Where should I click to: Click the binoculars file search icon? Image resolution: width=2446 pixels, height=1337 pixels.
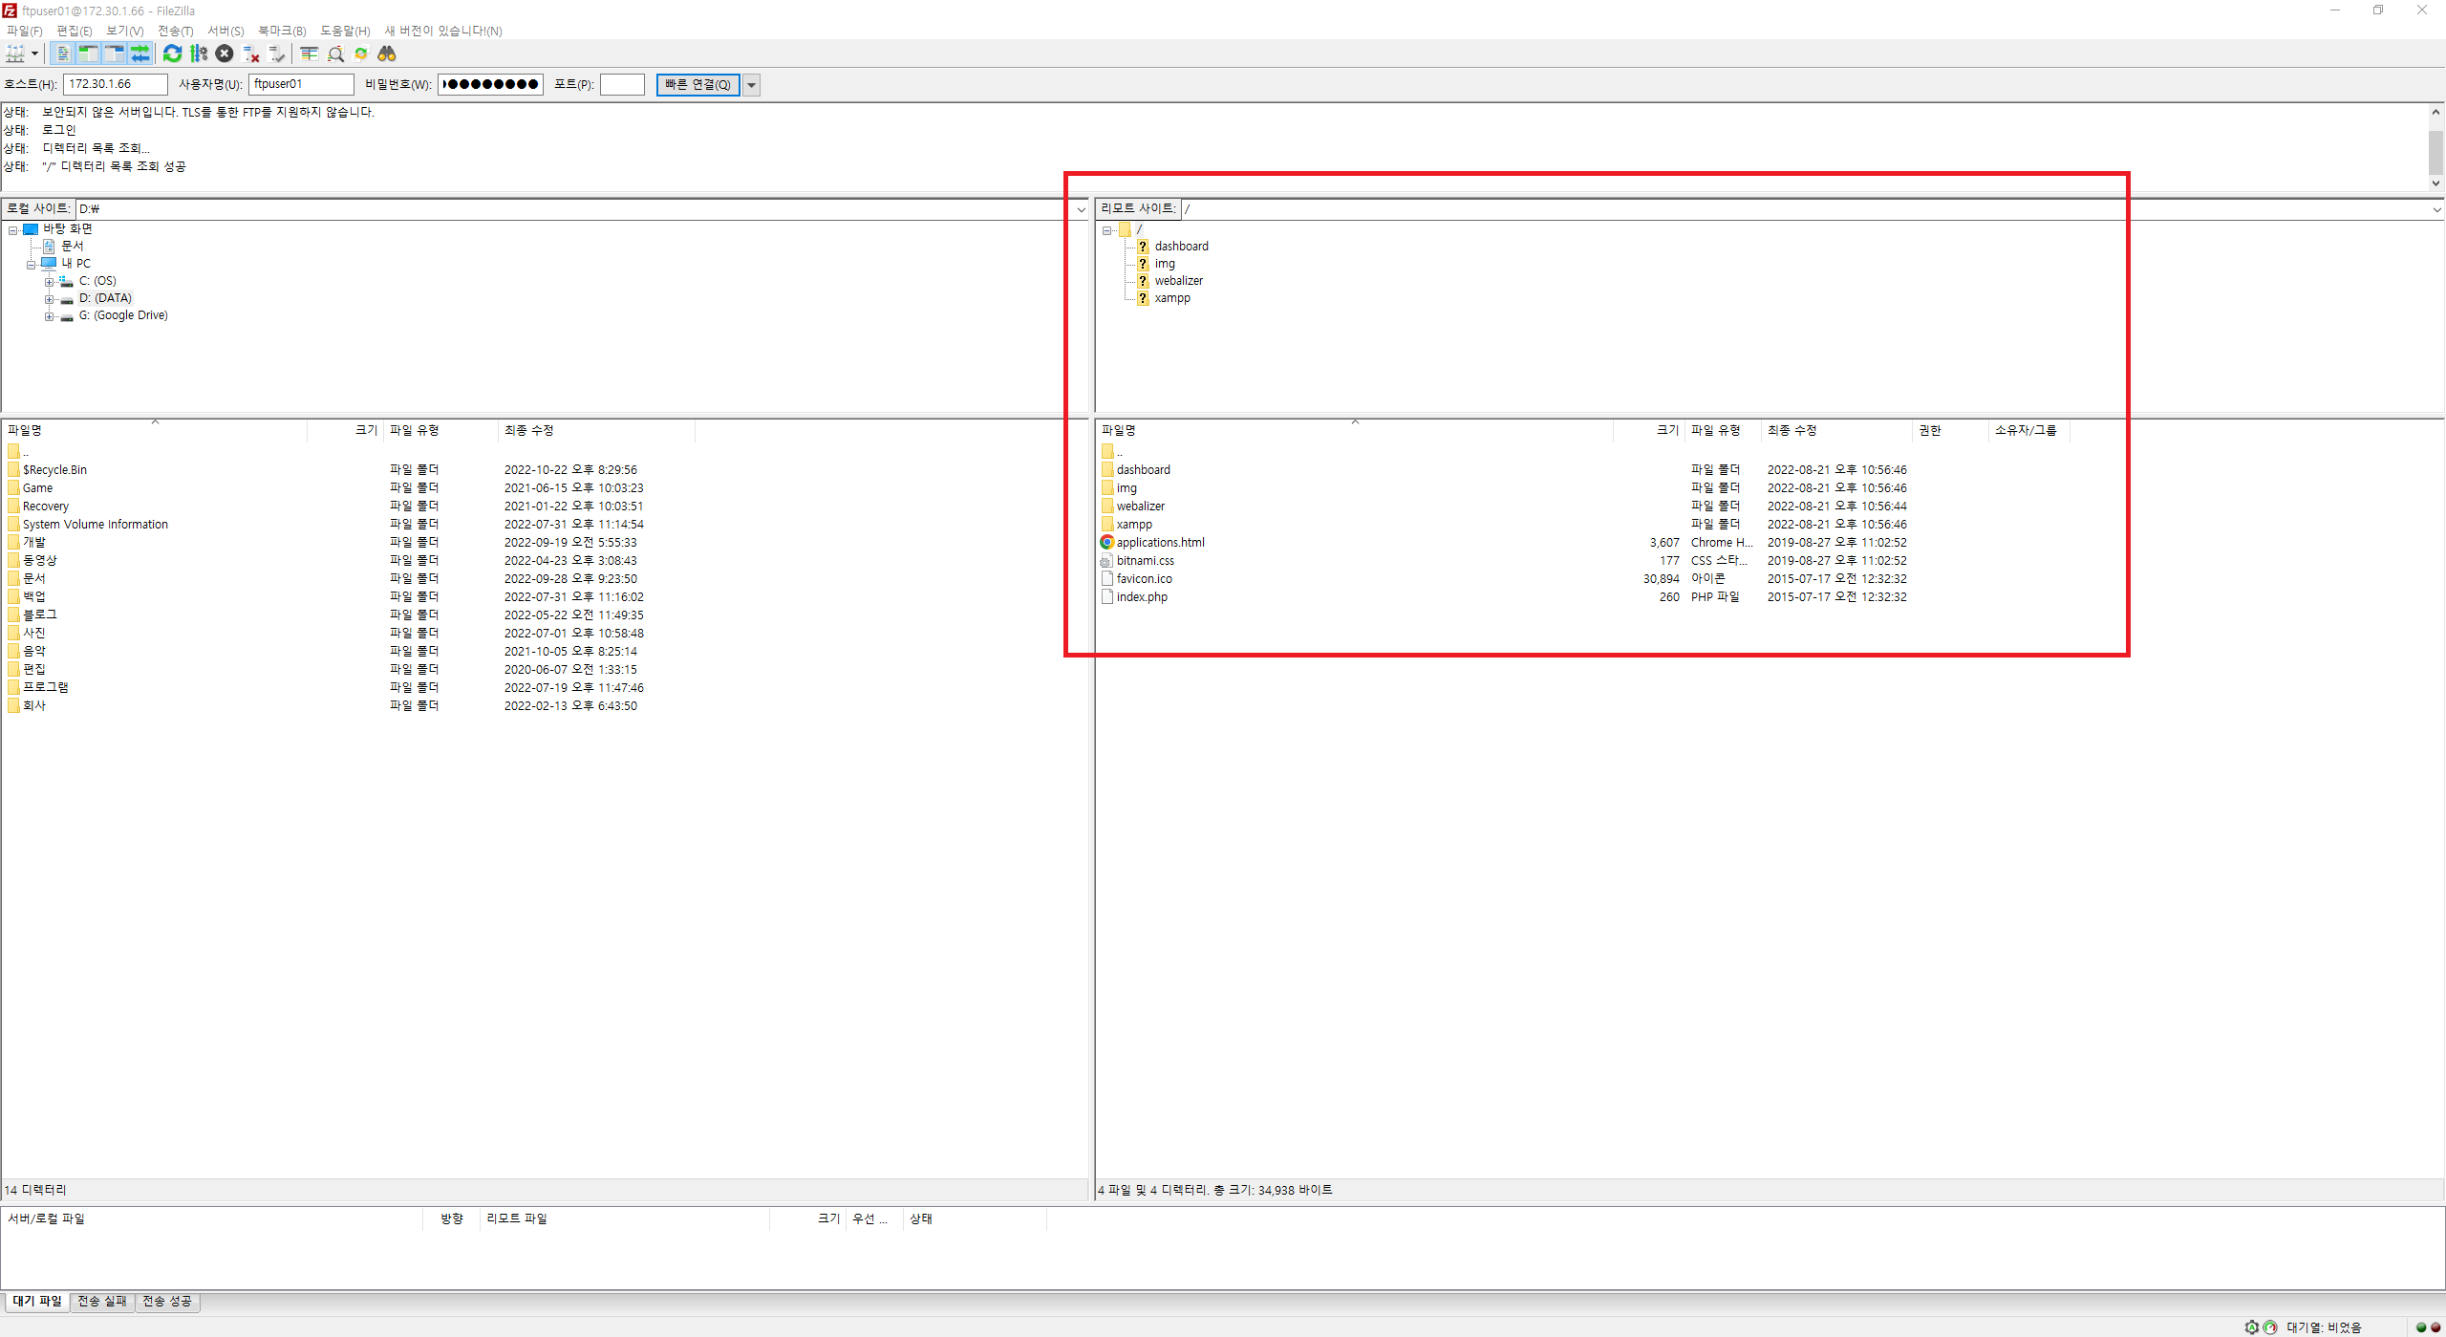pyautogui.click(x=387, y=54)
